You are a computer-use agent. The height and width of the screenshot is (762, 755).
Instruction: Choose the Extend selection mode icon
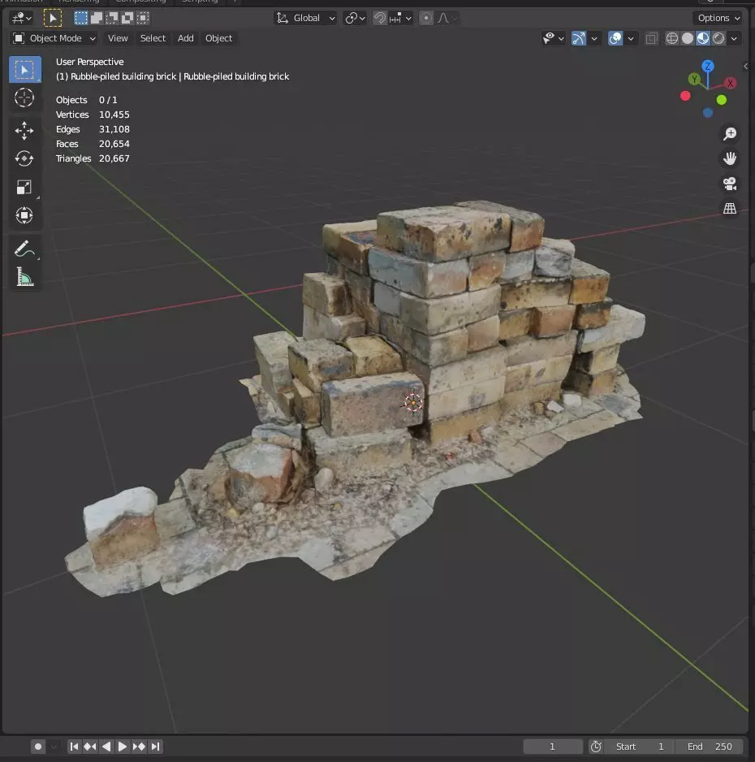pyautogui.click(x=96, y=18)
